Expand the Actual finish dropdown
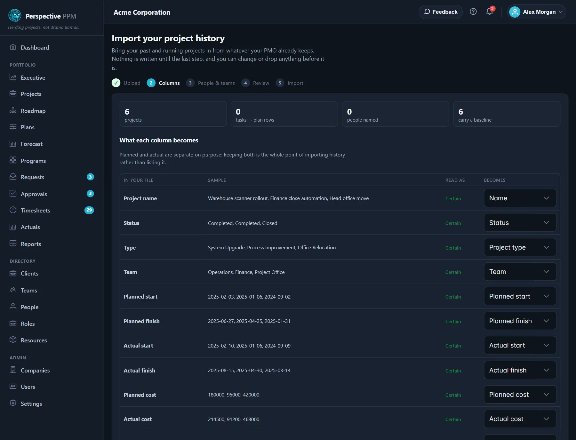The image size is (576, 440). 520,370
